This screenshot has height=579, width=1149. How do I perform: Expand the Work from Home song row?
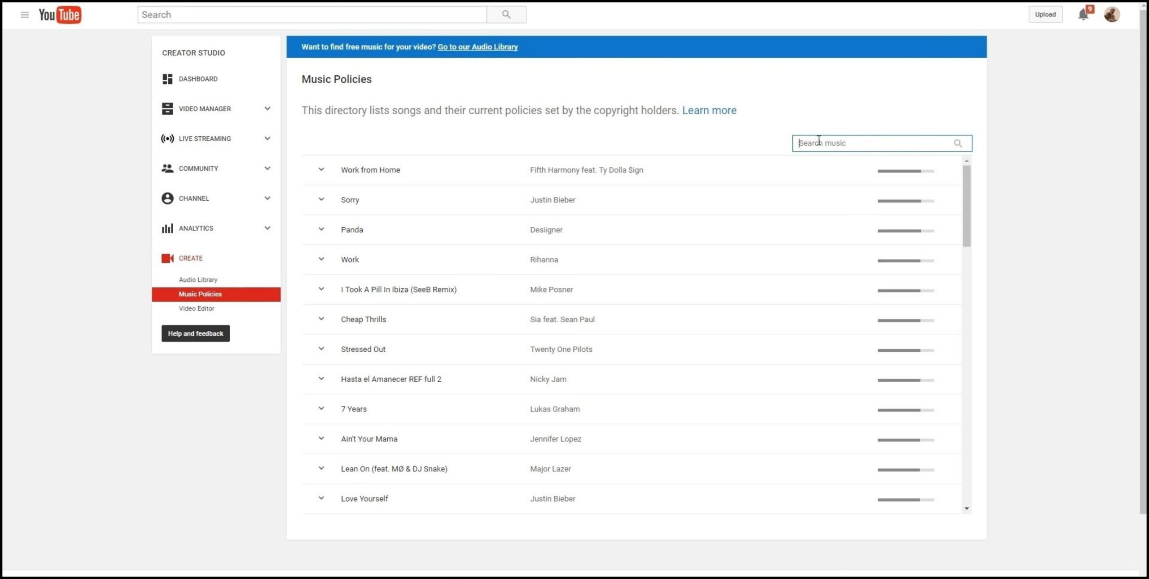coord(321,169)
